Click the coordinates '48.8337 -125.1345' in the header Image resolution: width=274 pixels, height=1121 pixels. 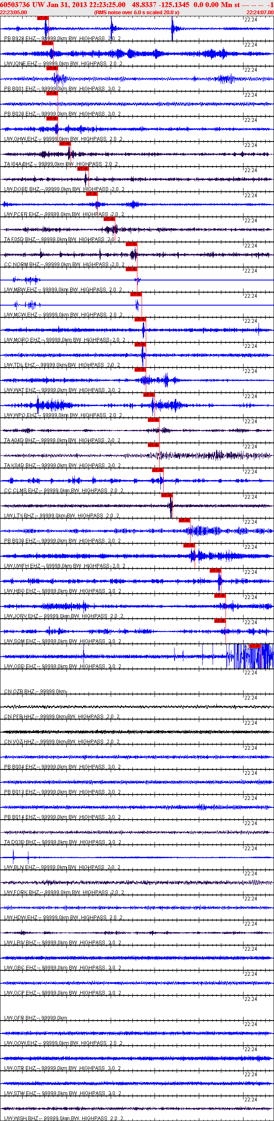[161, 4]
